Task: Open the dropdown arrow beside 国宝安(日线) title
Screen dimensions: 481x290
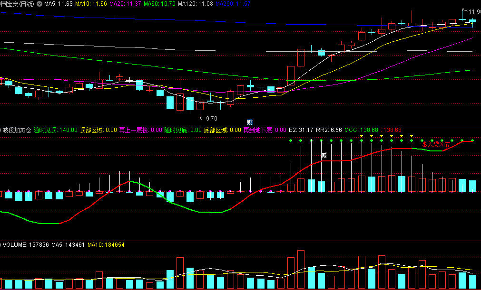Action: click(39, 4)
